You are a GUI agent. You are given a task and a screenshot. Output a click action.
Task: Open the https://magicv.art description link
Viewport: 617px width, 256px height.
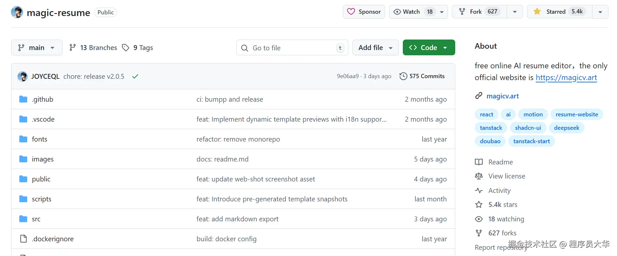click(566, 77)
